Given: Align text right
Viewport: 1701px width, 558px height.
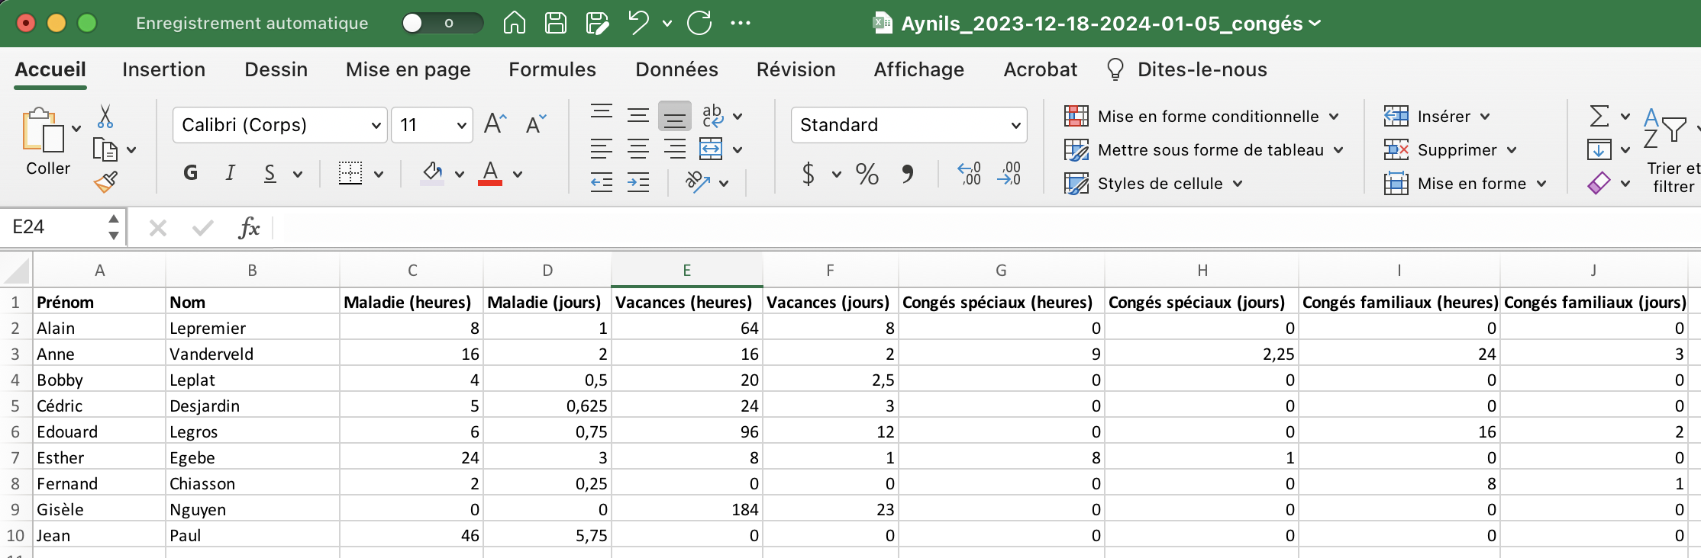Looking at the screenshot, I should tap(675, 149).
